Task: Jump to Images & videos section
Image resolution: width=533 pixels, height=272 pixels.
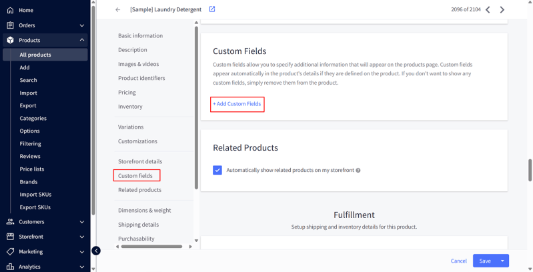Action: tap(138, 64)
